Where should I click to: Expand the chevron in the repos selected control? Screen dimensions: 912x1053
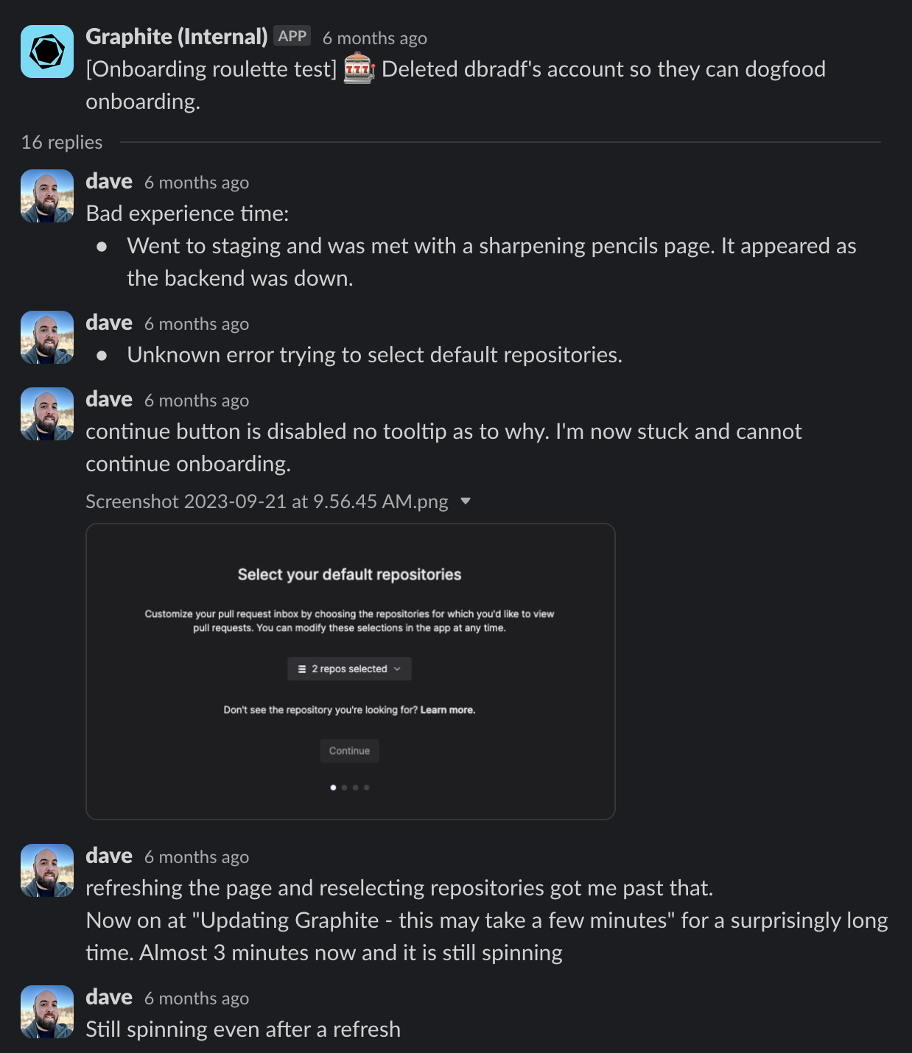[399, 669]
